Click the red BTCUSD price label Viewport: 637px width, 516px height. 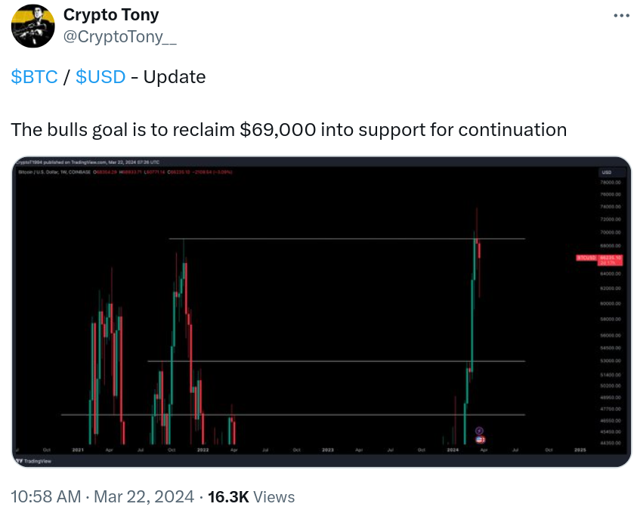pos(598,260)
